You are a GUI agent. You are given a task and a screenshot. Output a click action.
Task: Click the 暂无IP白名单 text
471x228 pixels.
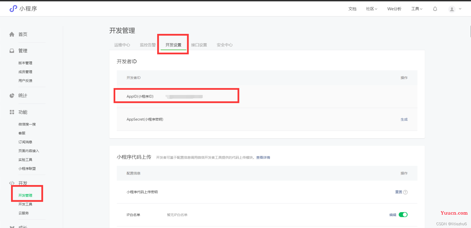tap(177, 215)
